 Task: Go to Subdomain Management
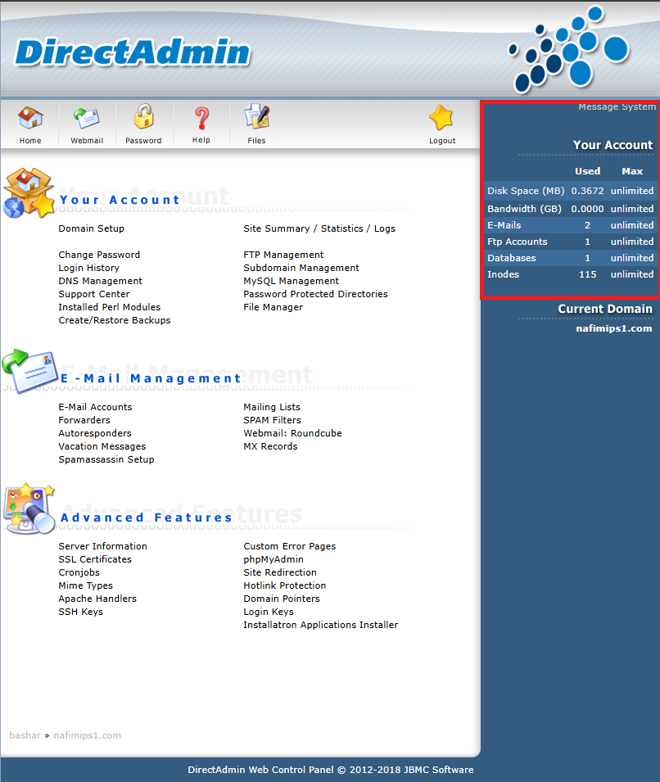301,268
